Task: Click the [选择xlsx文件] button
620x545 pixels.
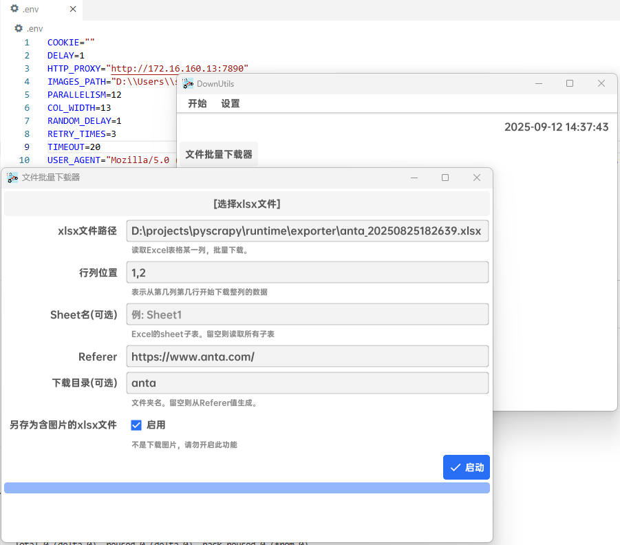Action: [247, 204]
